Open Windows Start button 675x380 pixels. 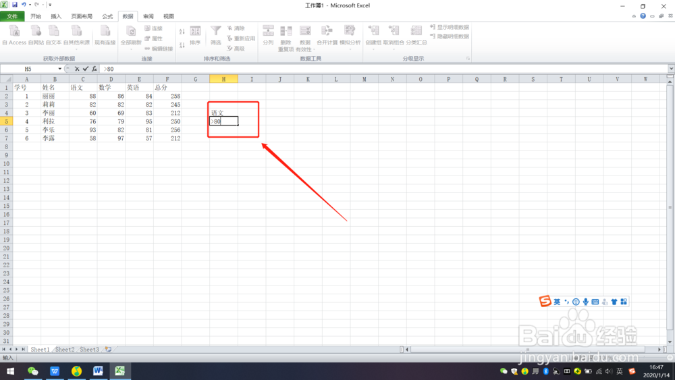[10, 371]
